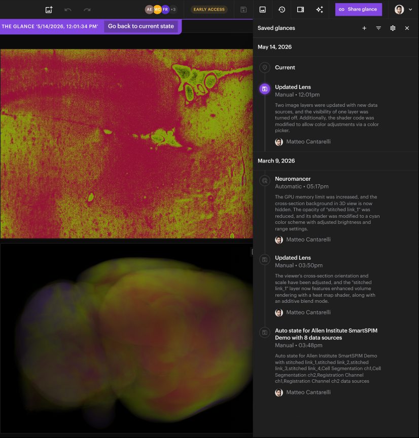
Task: Open Saved glances settings gear
Action: tap(393, 28)
